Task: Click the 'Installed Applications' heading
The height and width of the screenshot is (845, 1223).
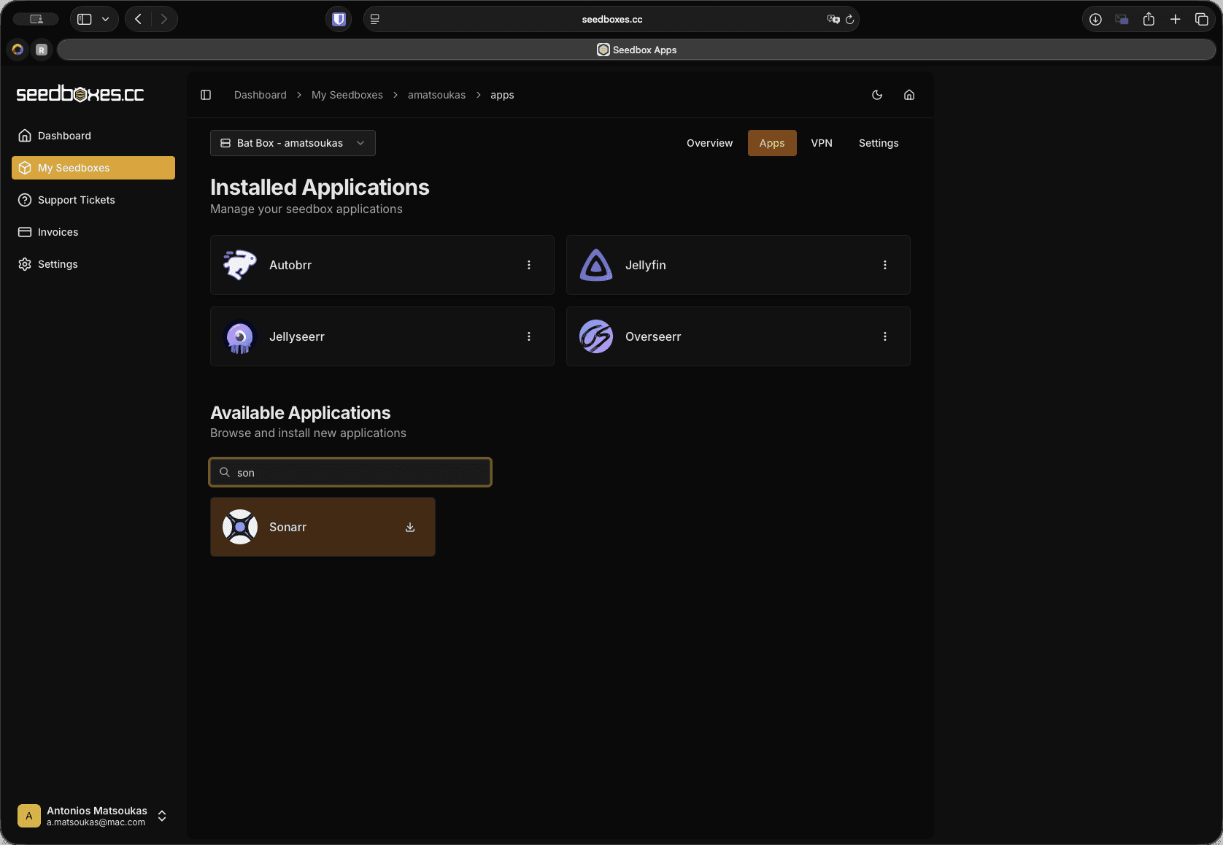Action: (320, 188)
